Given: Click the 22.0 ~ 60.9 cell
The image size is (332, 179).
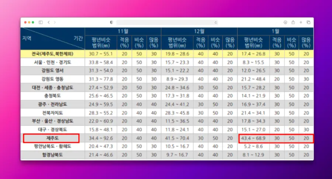Looking at the screenshot, I should [x=101, y=121].
